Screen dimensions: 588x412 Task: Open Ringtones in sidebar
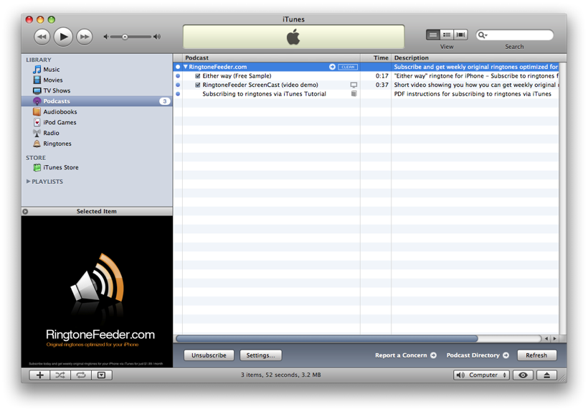(x=57, y=144)
